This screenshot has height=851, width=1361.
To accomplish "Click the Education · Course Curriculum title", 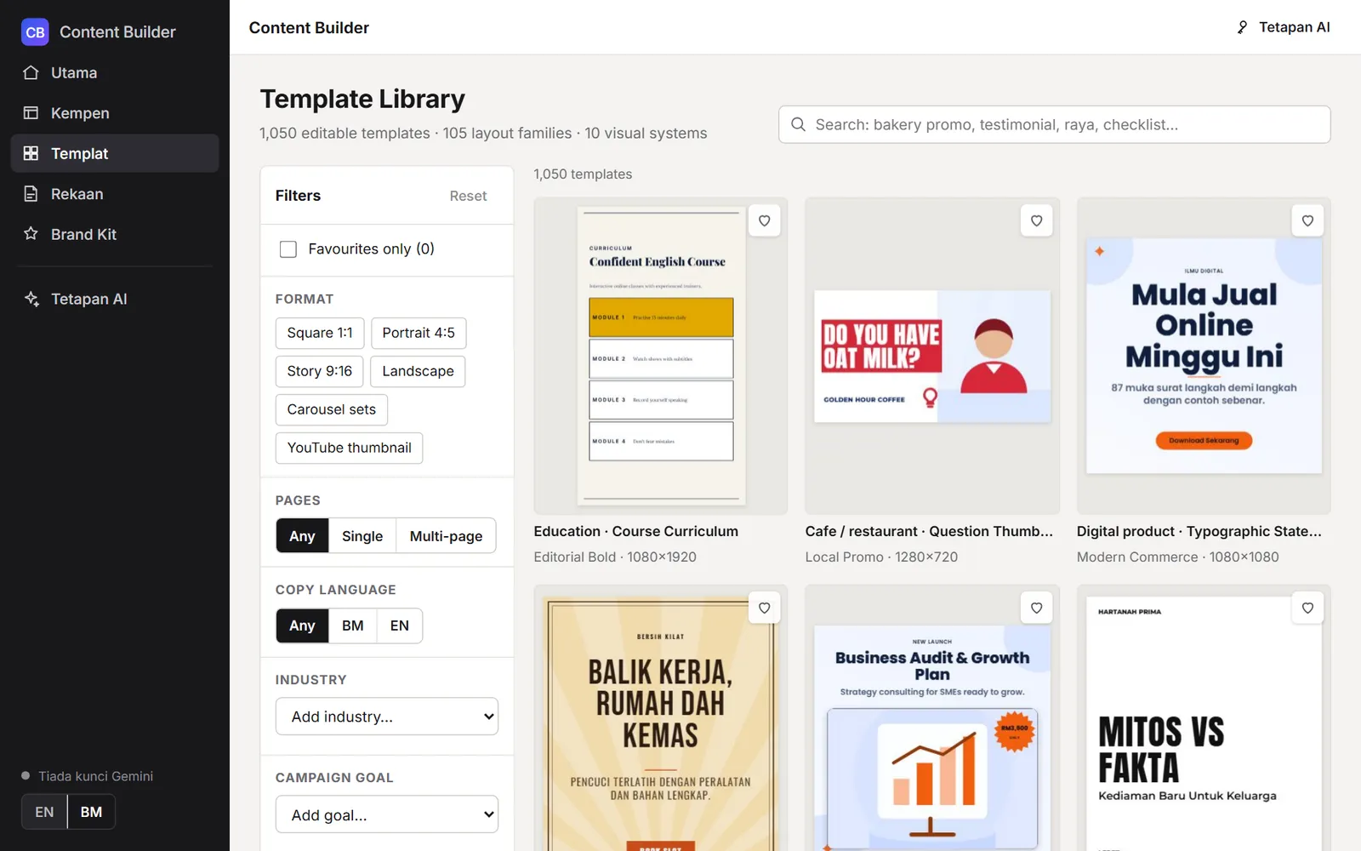I will [636, 531].
